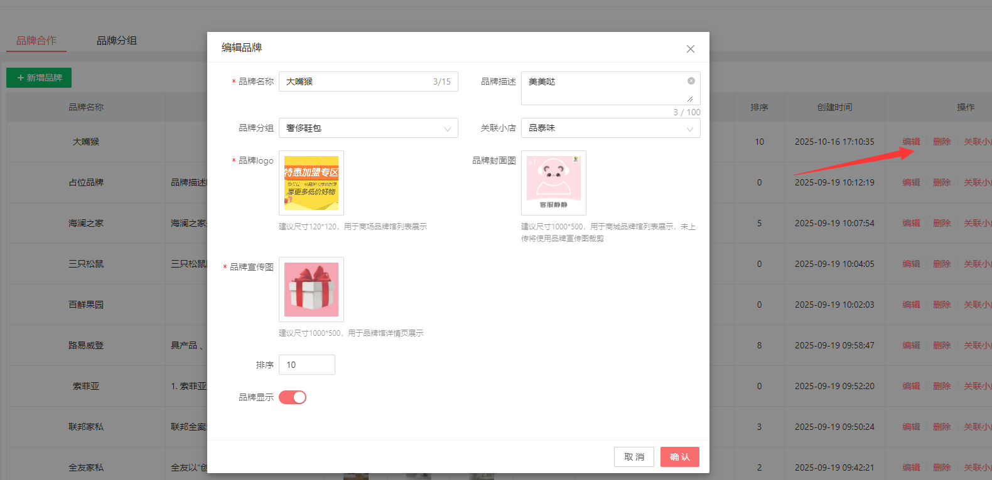992x480 pixels.
Task: Click the brand name input field
Action: 355,81
